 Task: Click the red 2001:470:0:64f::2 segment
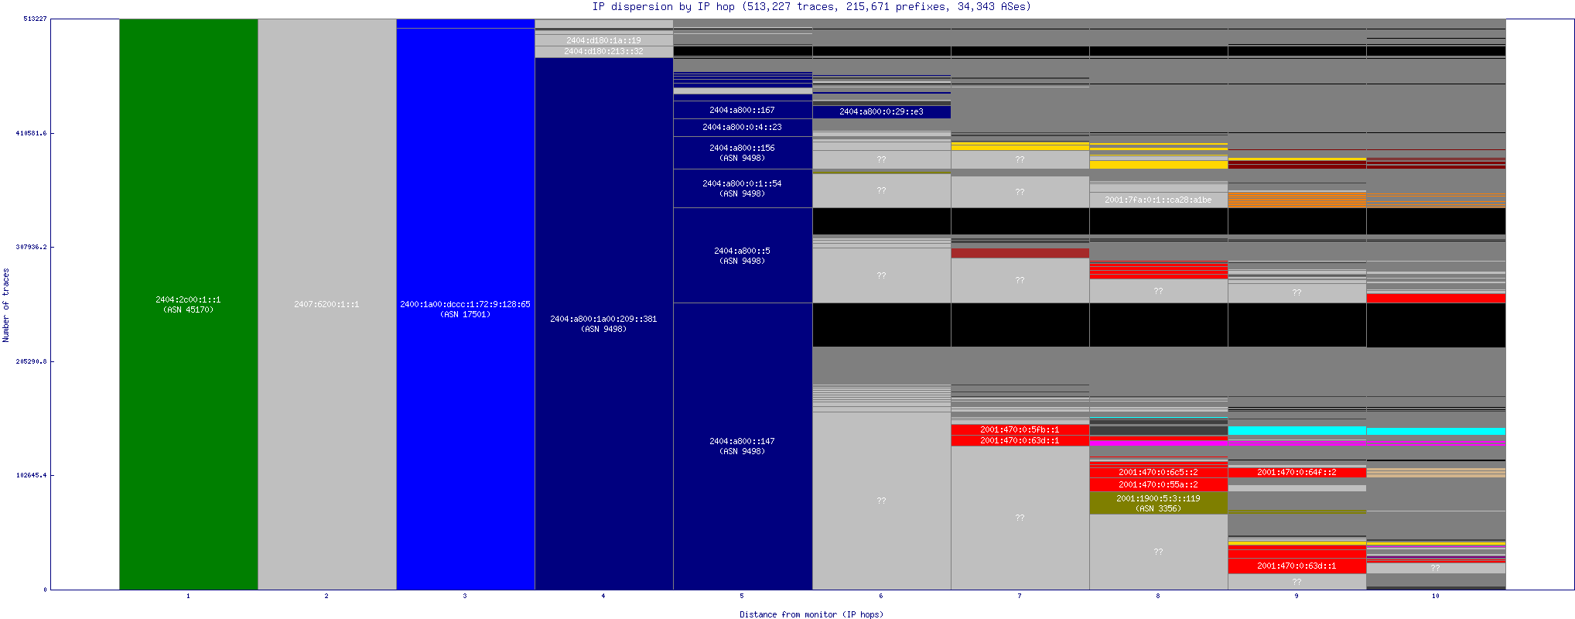[1297, 472]
